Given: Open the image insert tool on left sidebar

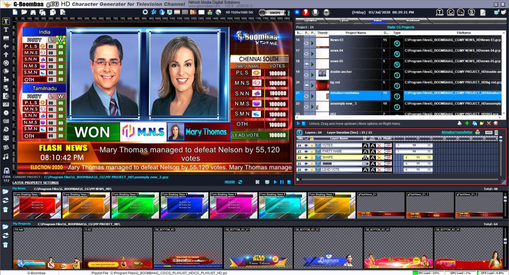Looking at the screenshot, I should click(x=6, y=38).
